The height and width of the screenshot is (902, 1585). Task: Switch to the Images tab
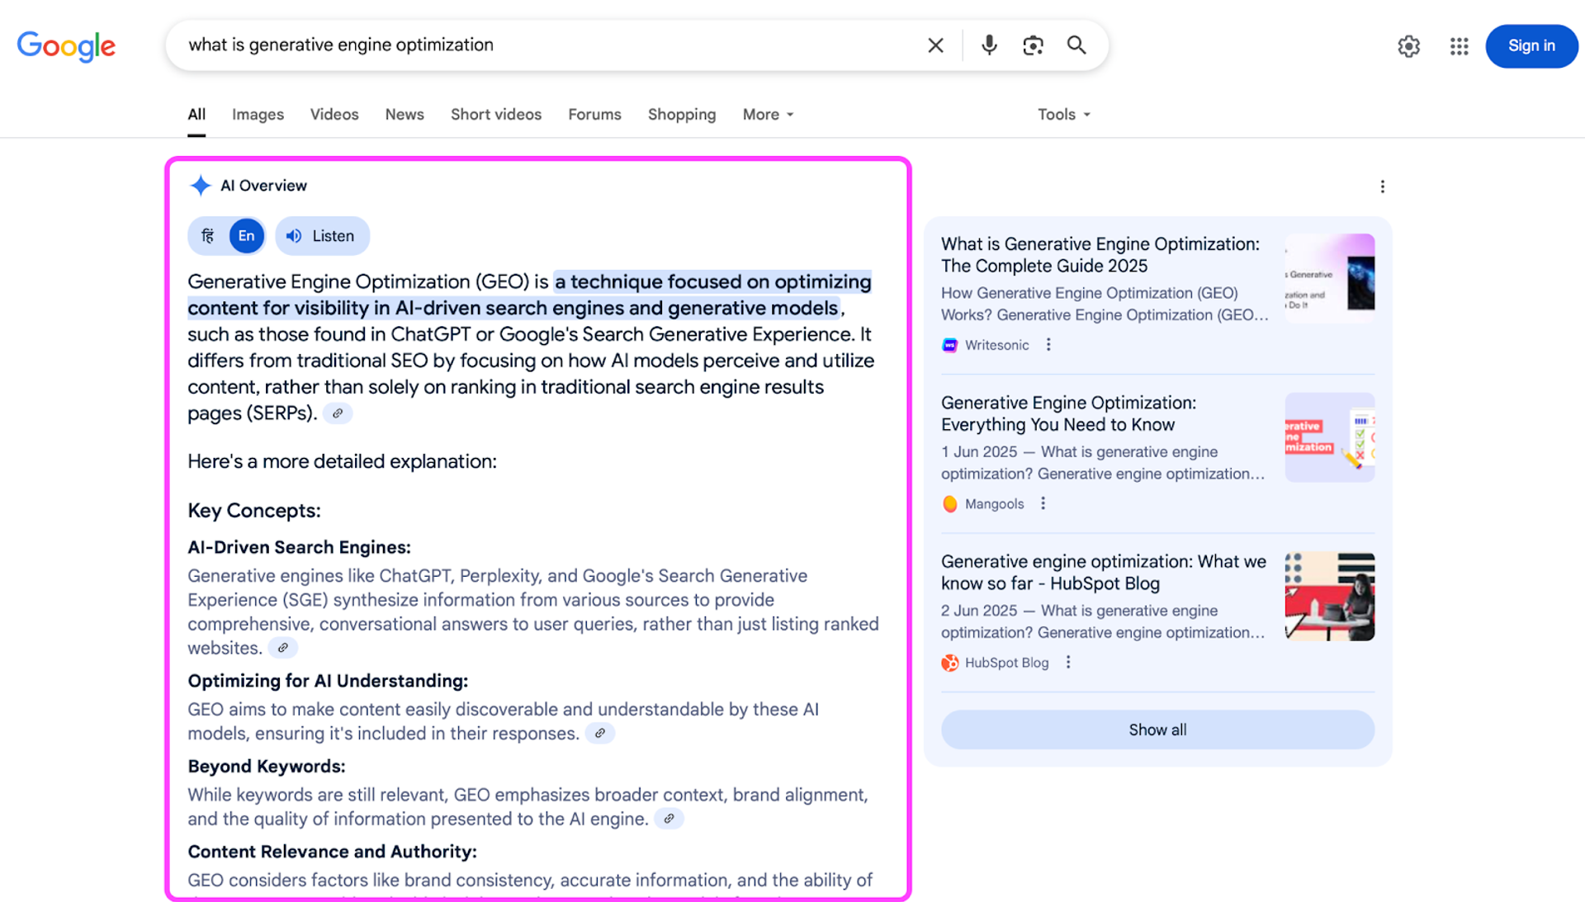tap(258, 115)
